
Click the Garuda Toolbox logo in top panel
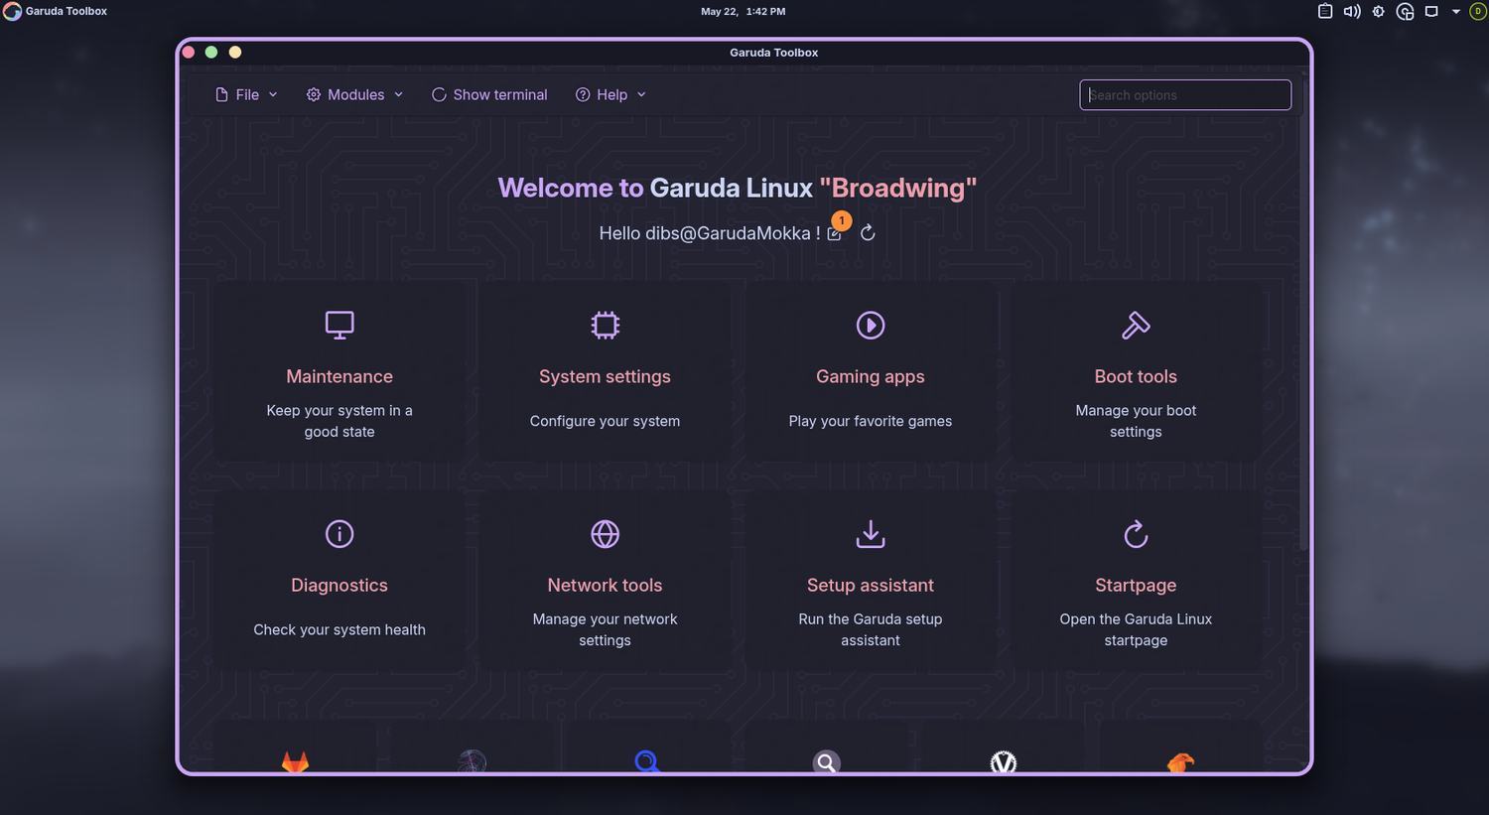click(12, 11)
